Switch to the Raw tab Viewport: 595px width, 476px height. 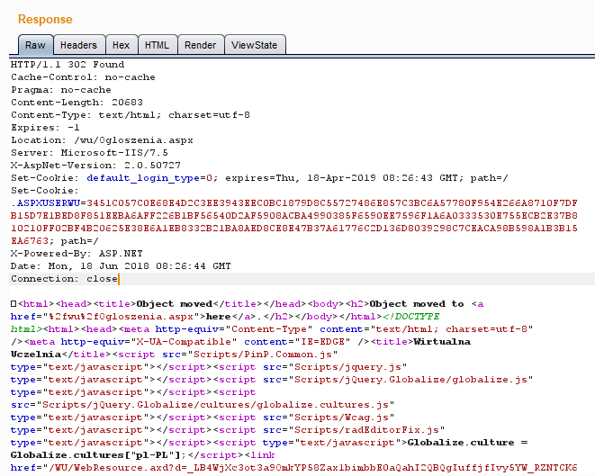pos(35,45)
